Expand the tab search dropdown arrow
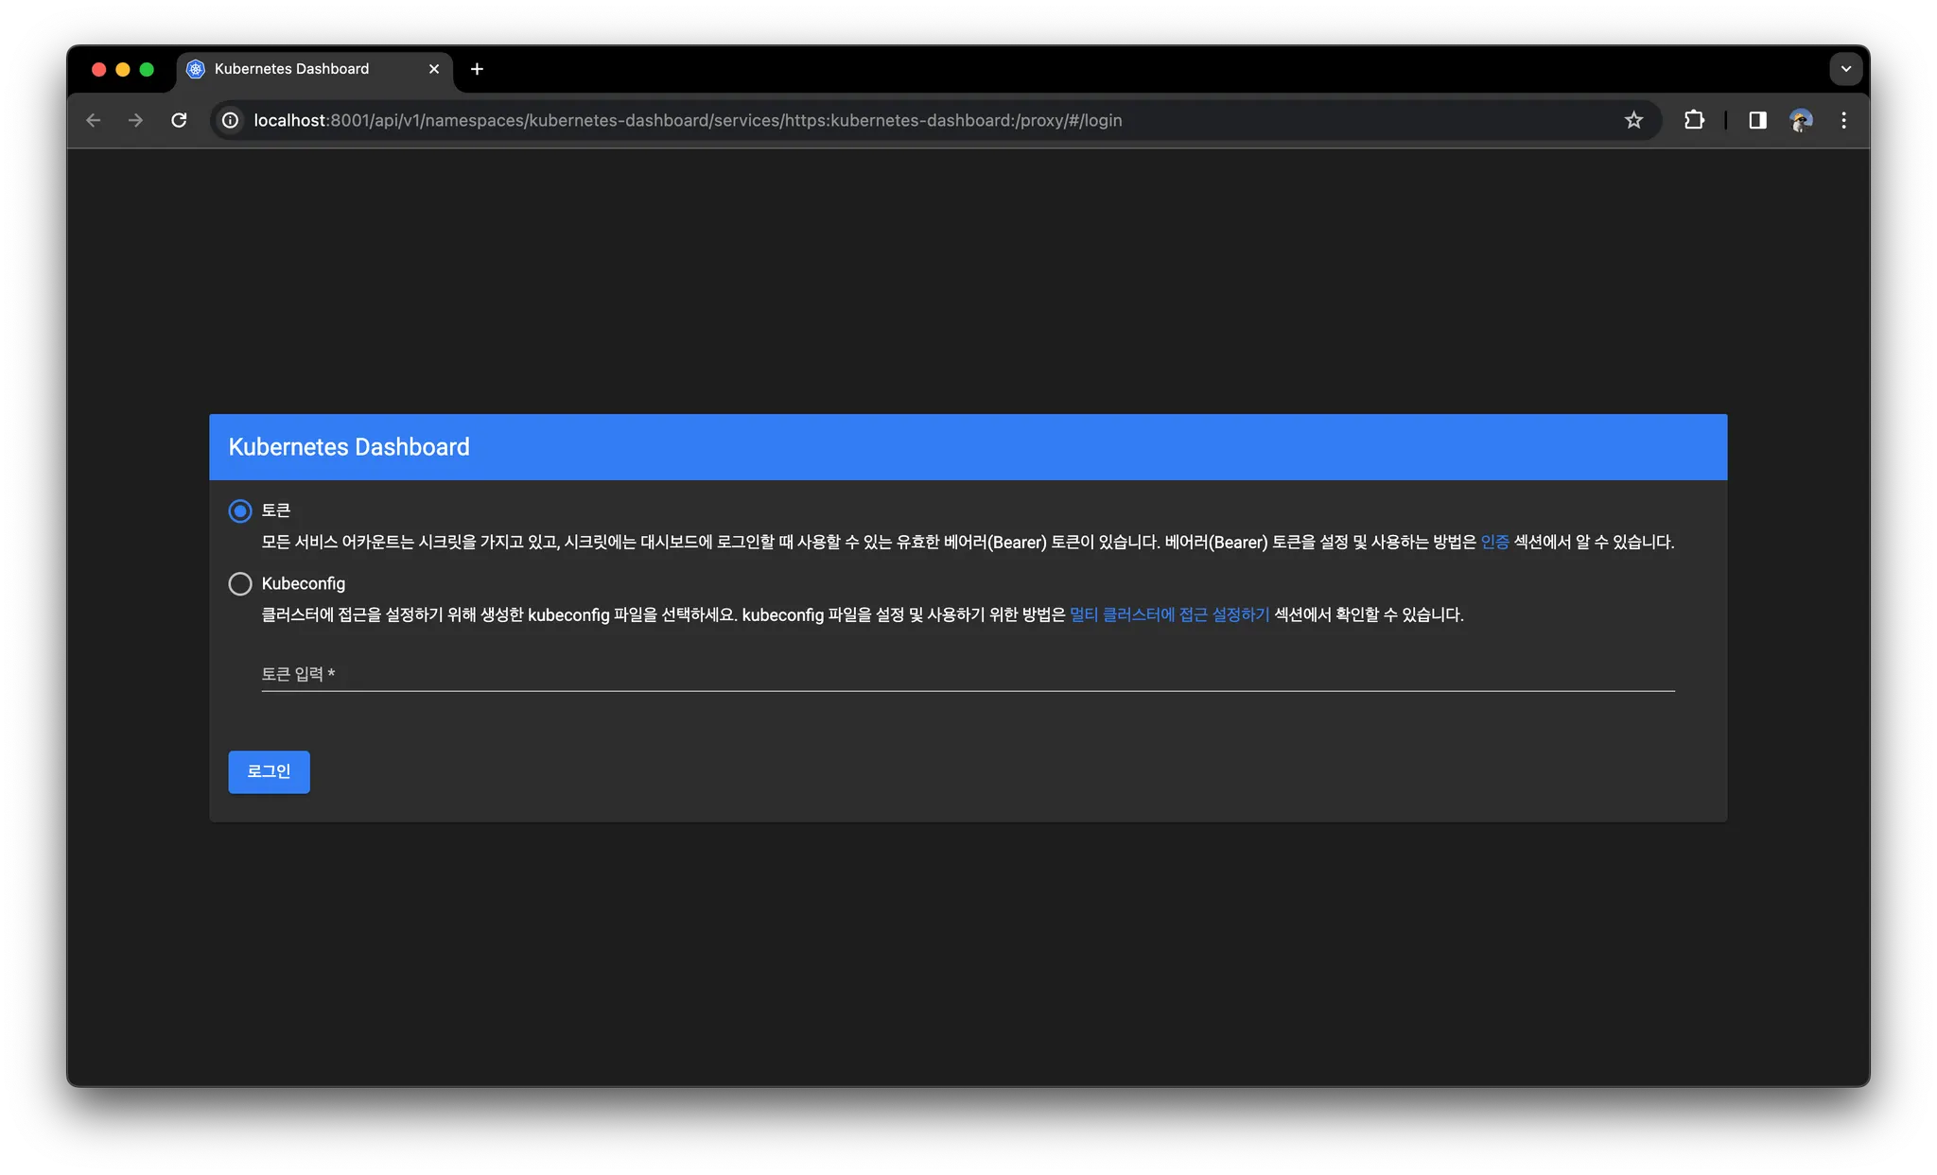The image size is (1937, 1175). [x=1845, y=69]
